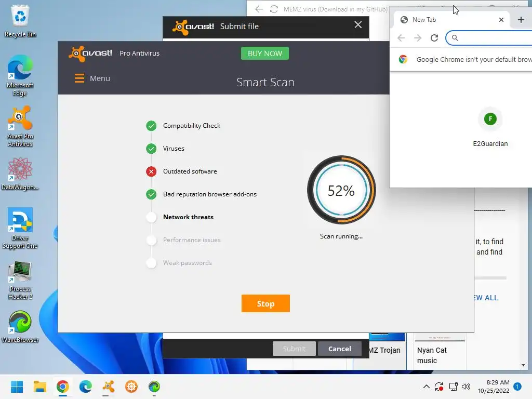Image resolution: width=532 pixels, height=399 pixels.
Task: Close the Avast Submit file dialog
Action: [358, 25]
